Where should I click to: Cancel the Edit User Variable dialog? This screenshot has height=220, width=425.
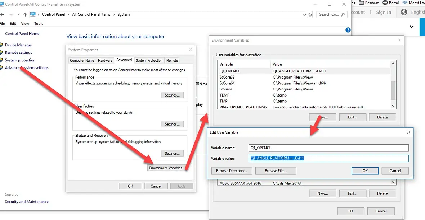point(395,171)
